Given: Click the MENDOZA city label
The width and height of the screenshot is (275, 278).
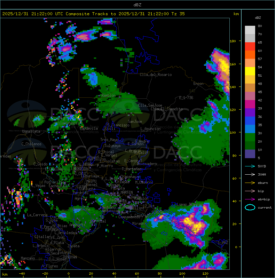Looking at the screenshot, I should click(80, 169).
